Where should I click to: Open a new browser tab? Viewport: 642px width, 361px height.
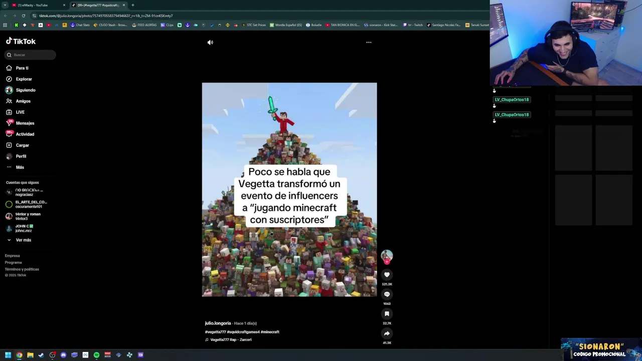(x=133, y=5)
